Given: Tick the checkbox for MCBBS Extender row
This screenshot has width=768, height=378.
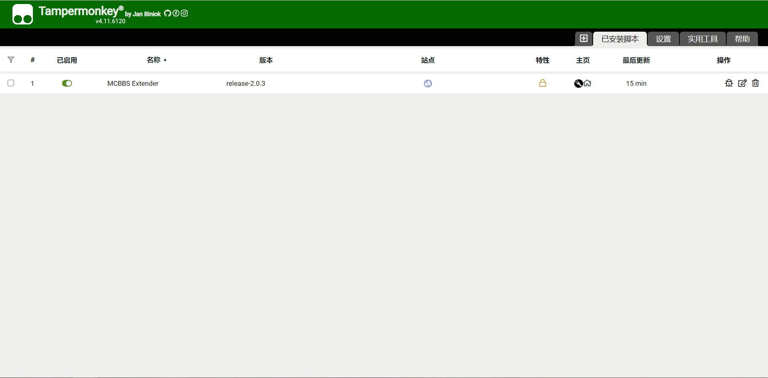Looking at the screenshot, I should pyautogui.click(x=11, y=83).
